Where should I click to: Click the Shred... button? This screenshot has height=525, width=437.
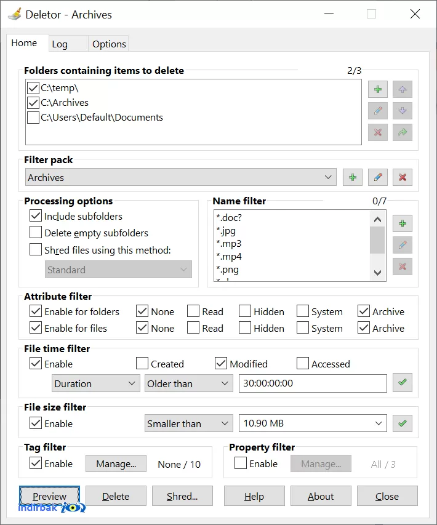click(x=182, y=496)
